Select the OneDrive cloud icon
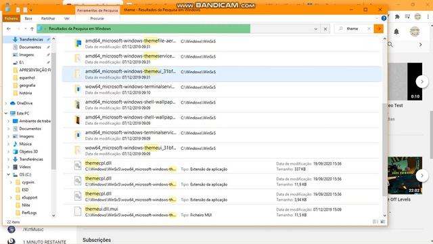This screenshot has width=433, height=244. pos(12,103)
